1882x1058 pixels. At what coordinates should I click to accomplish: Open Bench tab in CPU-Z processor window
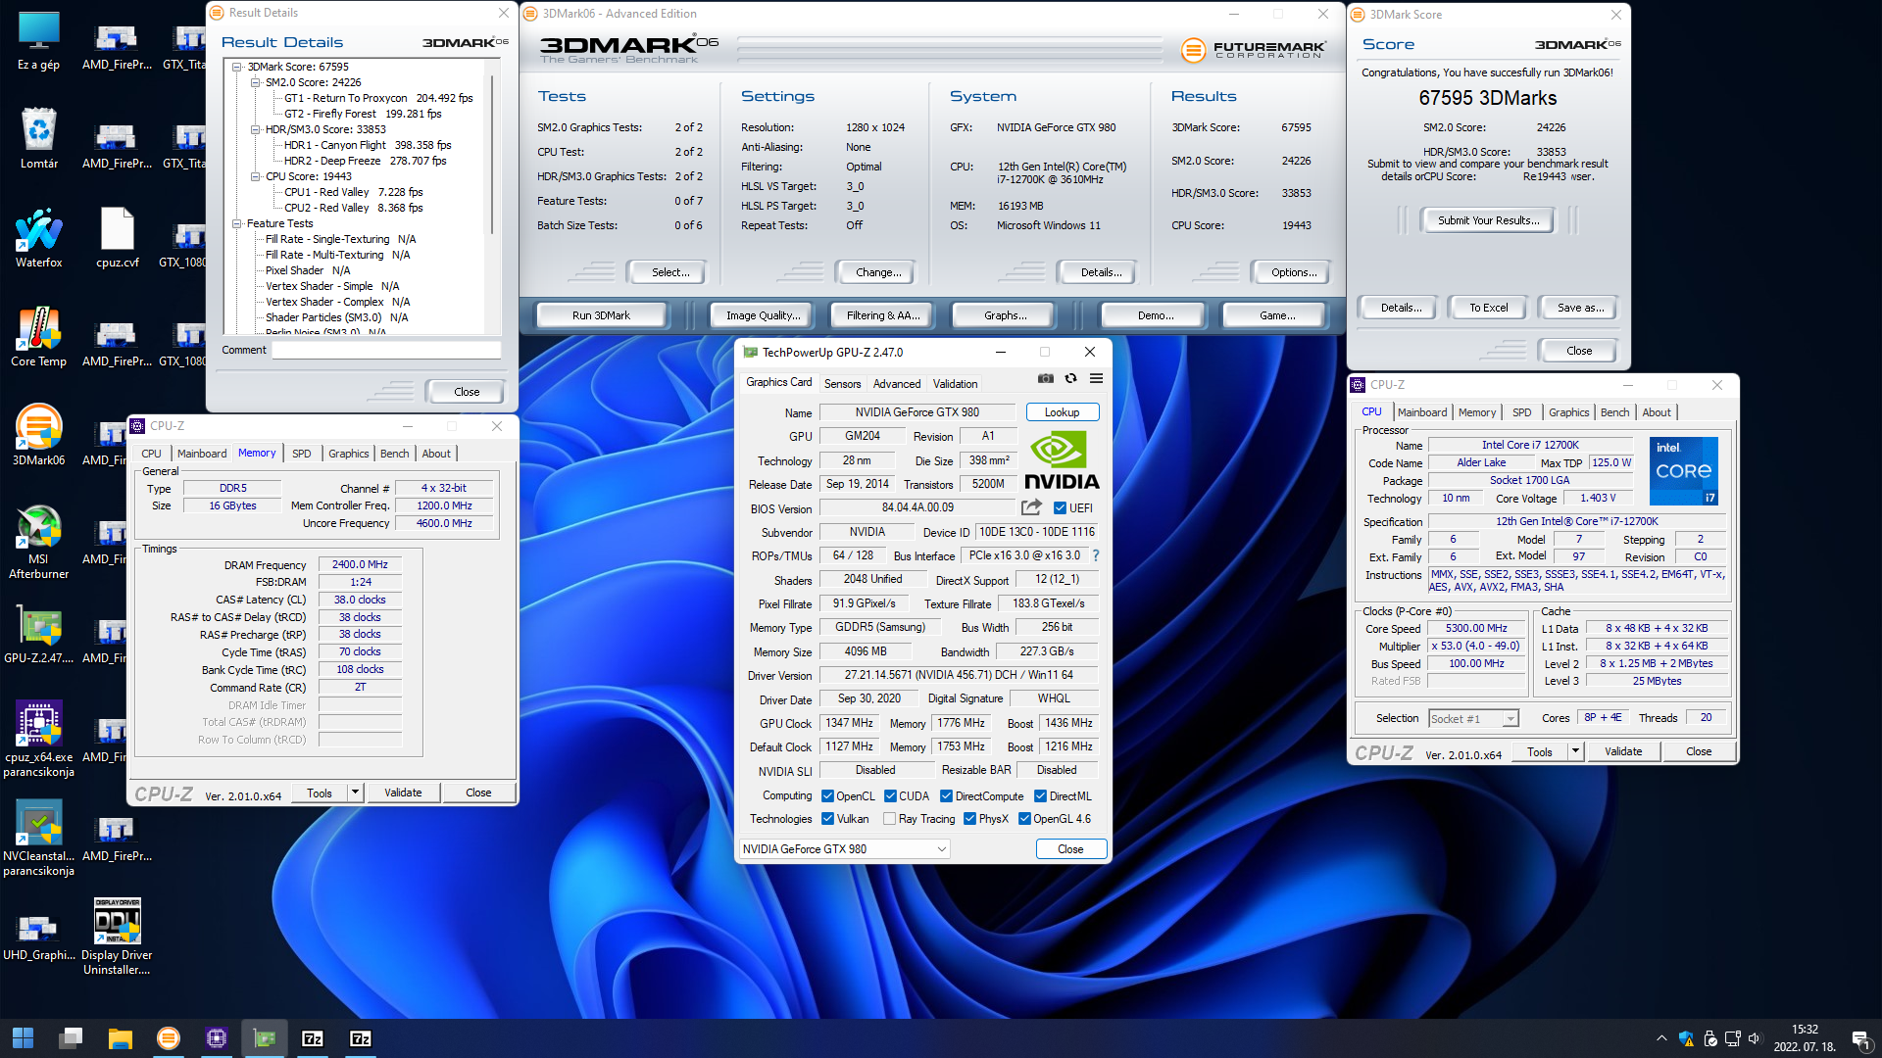point(1614,411)
